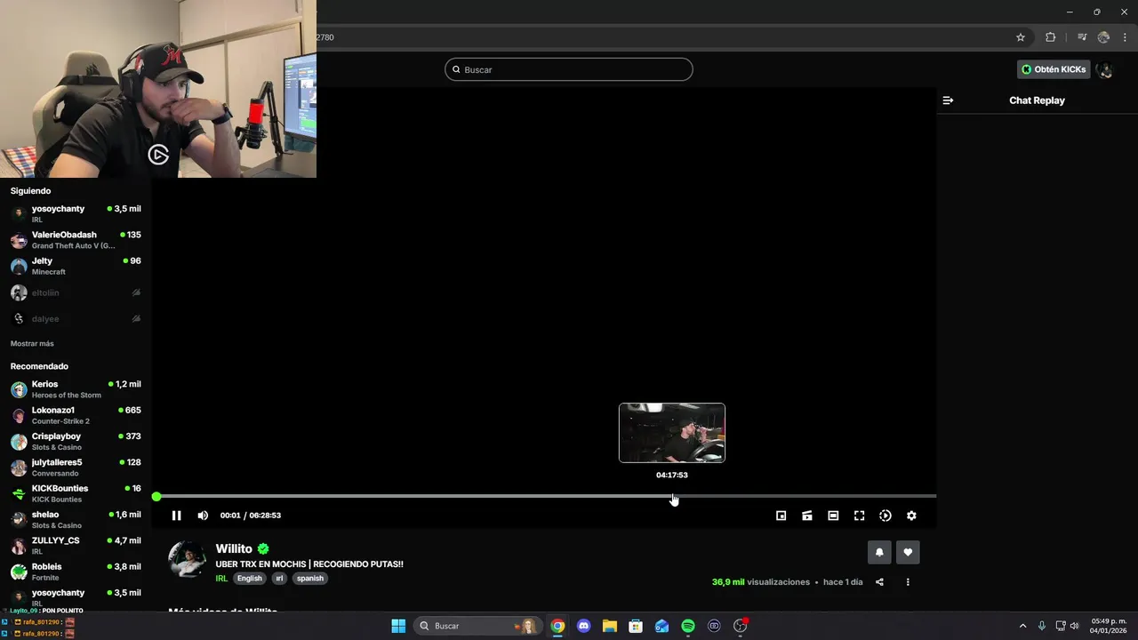The height and width of the screenshot is (640, 1138).
Task: Click Windows taskbar Buscar search box
Action: pyautogui.click(x=477, y=626)
